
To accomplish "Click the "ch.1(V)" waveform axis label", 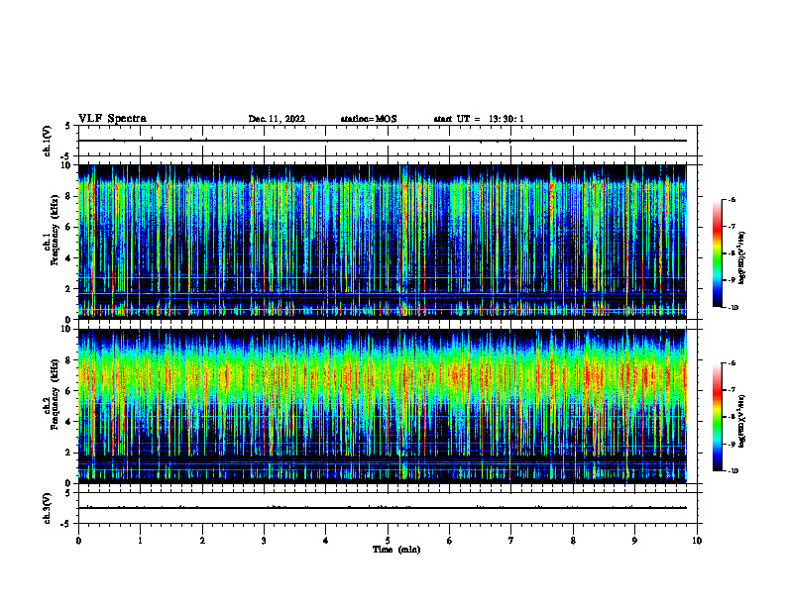I will click(x=48, y=141).
